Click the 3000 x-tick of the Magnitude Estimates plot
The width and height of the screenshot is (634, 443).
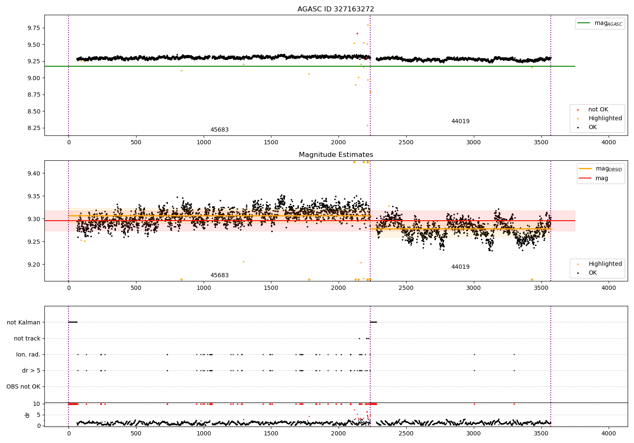click(x=473, y=288)
